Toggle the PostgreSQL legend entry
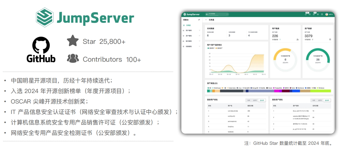This screenshot has height=149, width=339. 278,88
